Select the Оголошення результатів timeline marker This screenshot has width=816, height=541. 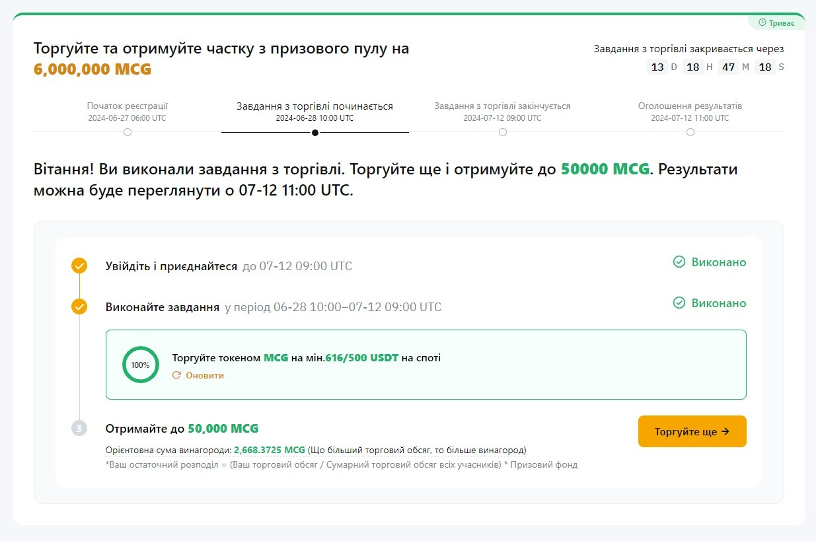(690, 132)
